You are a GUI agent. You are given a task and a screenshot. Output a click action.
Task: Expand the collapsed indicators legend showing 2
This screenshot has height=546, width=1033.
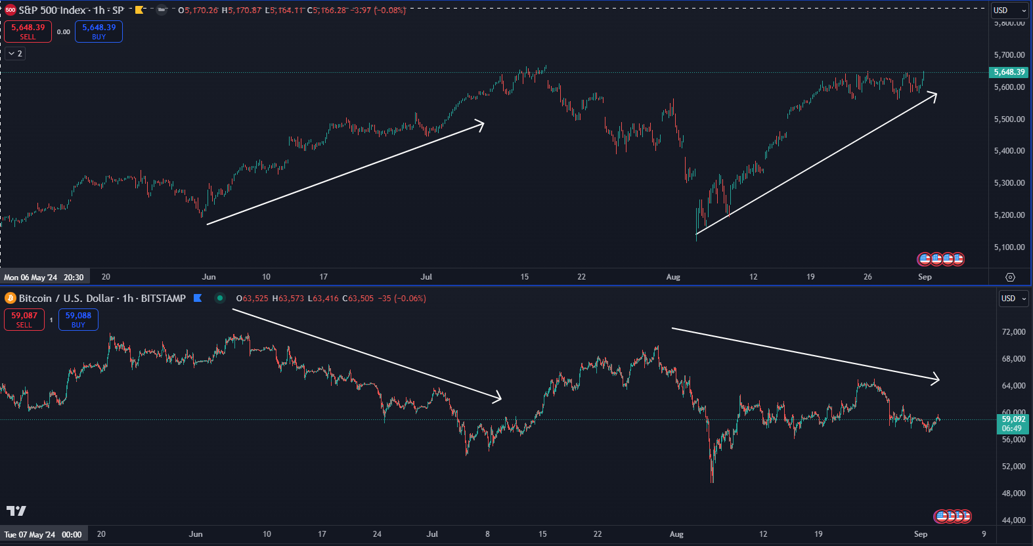(x=15, y=54)
